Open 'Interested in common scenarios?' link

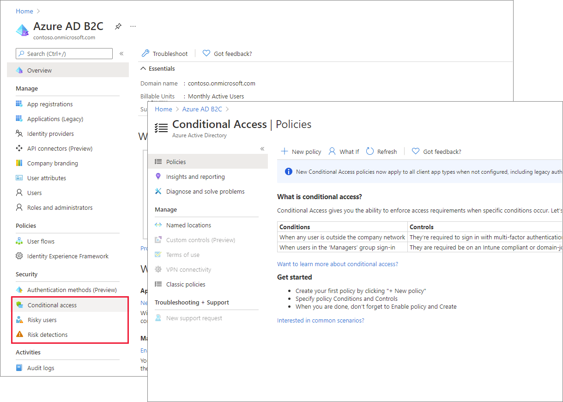click(321, 320)
